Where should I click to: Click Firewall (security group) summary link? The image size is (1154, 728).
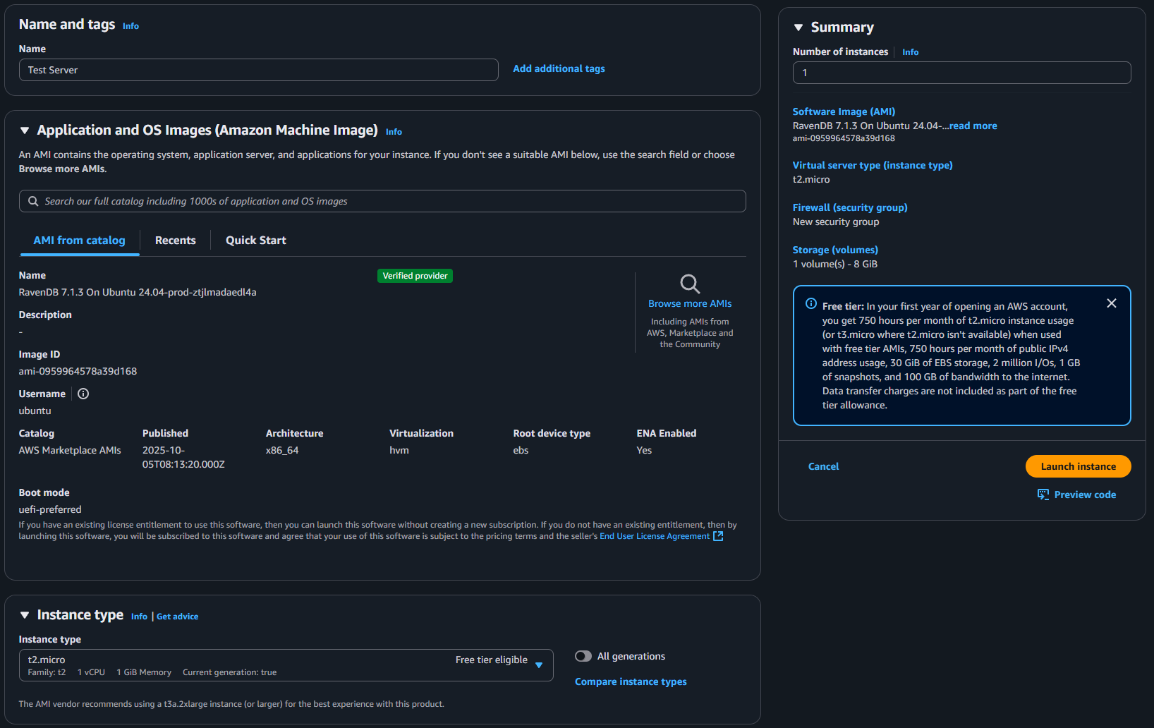tap(850, 207)
